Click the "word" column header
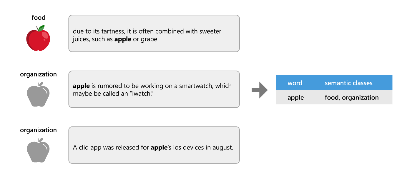Screen dimensions: 412x175 [295, 83]
